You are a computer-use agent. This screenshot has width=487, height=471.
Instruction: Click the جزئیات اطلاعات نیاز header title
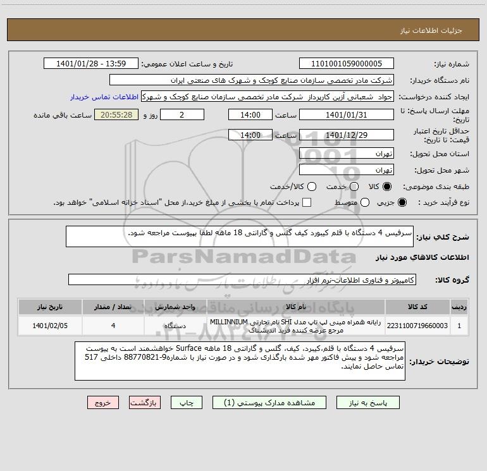[431, 30]
